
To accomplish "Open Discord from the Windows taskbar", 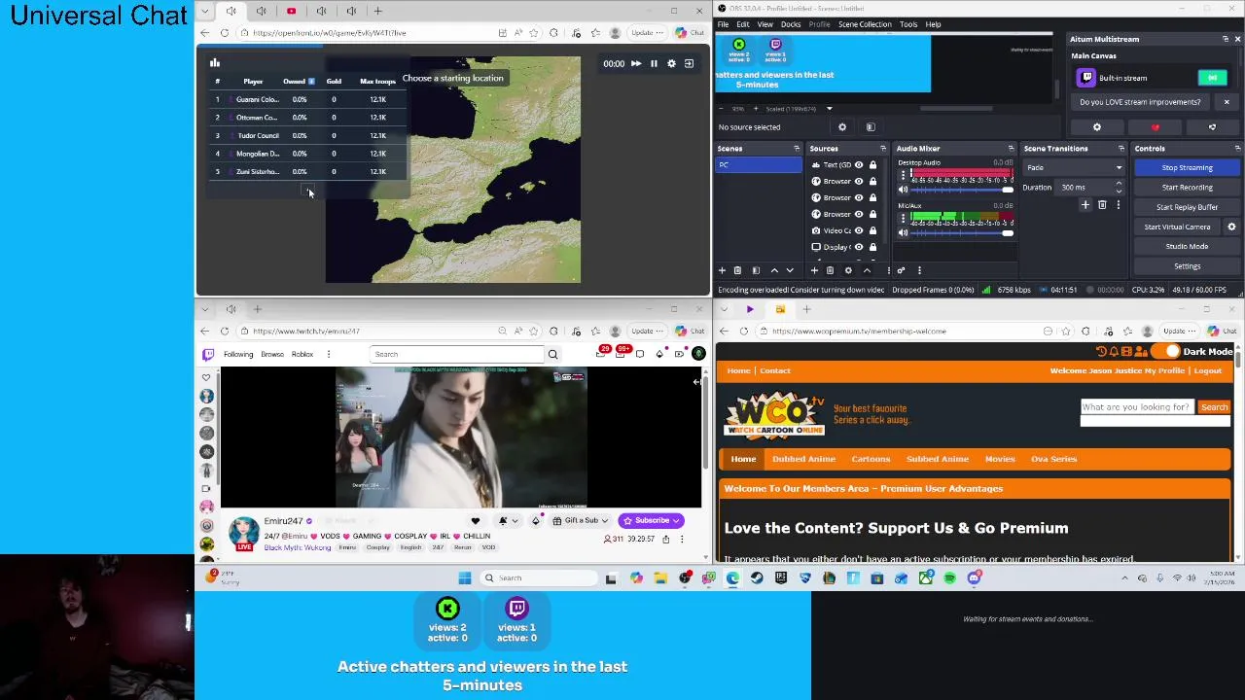I will [x=974, y=577].
